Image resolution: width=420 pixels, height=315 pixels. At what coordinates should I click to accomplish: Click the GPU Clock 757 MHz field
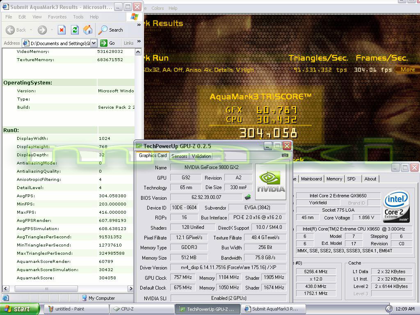(x=183, y=277)
